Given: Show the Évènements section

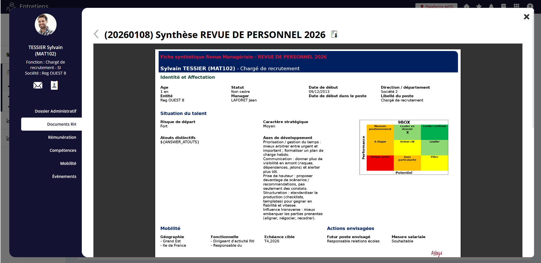Looking at the screenshot, I should pyautogui.click(x=64, y=176).
